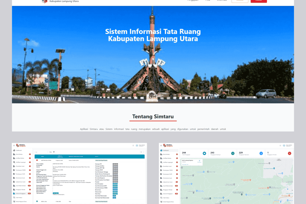This screenshot has height=204, width=306.
Task: Open the rows-per-page dropdown above the table
Action: pos(142,152)
